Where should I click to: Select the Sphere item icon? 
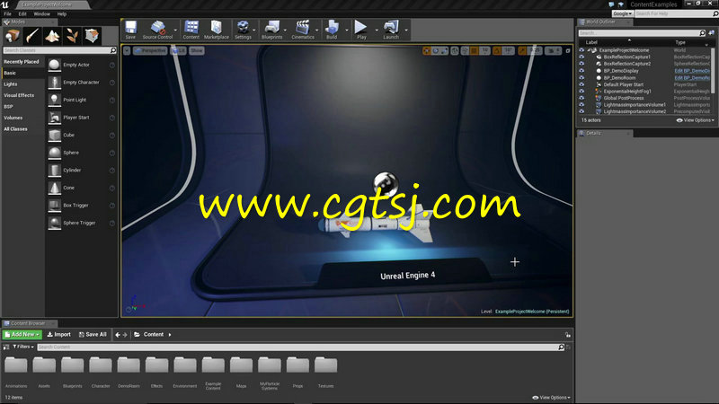pyautogui.click(x=55, y=153)
